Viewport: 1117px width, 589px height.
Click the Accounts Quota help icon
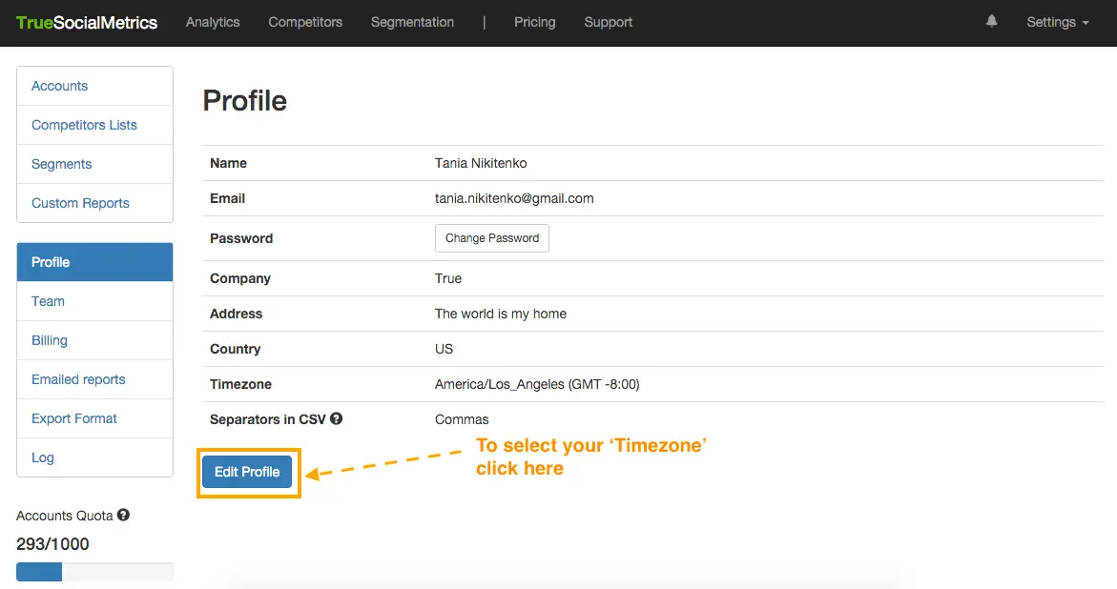[123, 516]
